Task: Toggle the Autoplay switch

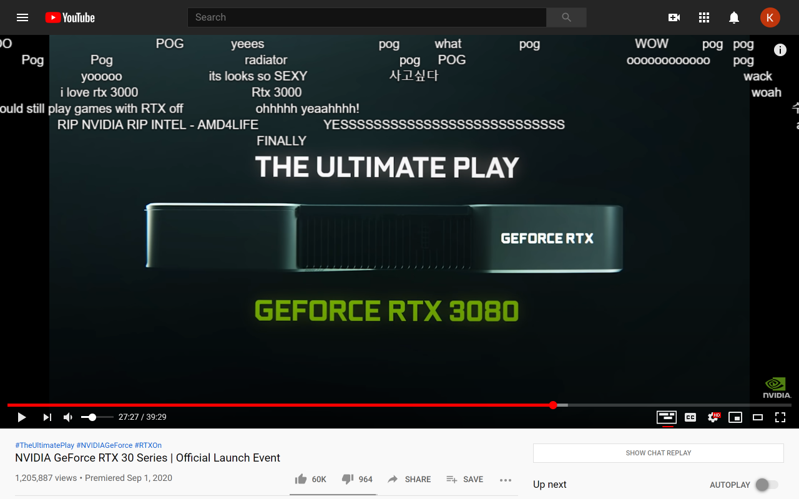Action: [767, 485]
